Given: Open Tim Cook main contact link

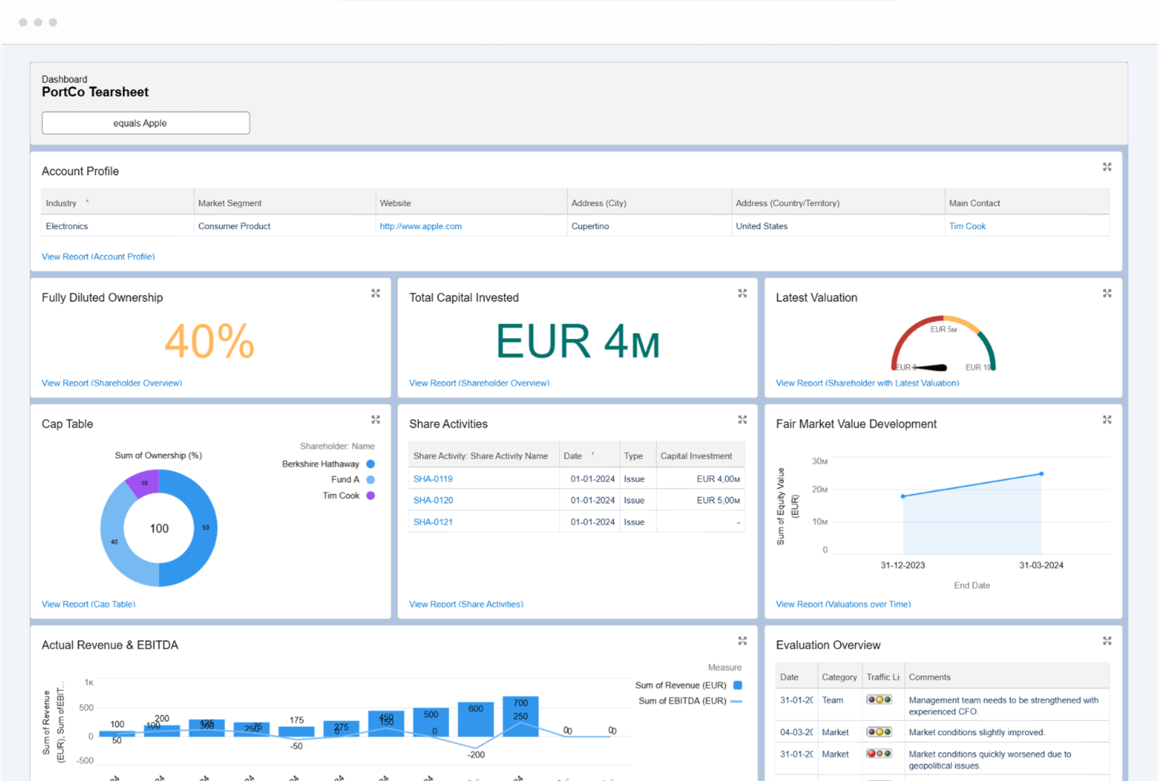Looking at the screenshot, I should [x=967, y=226].
